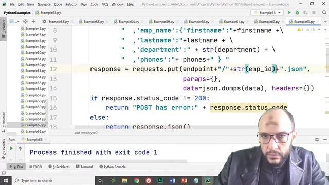329x185 pixels.
Task: Switch to the Example60.py editor tab
Action: coord(199,22)
